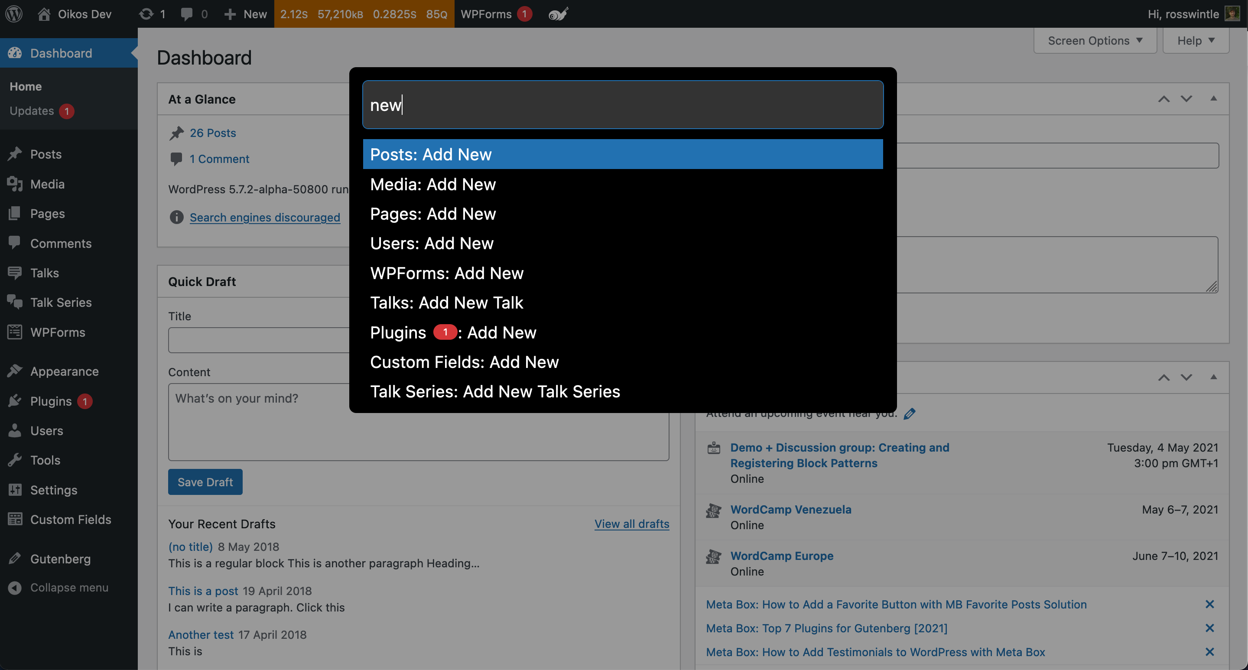Open This is a post draft
Screen dimensions: 1248x670
coord(203,591)
